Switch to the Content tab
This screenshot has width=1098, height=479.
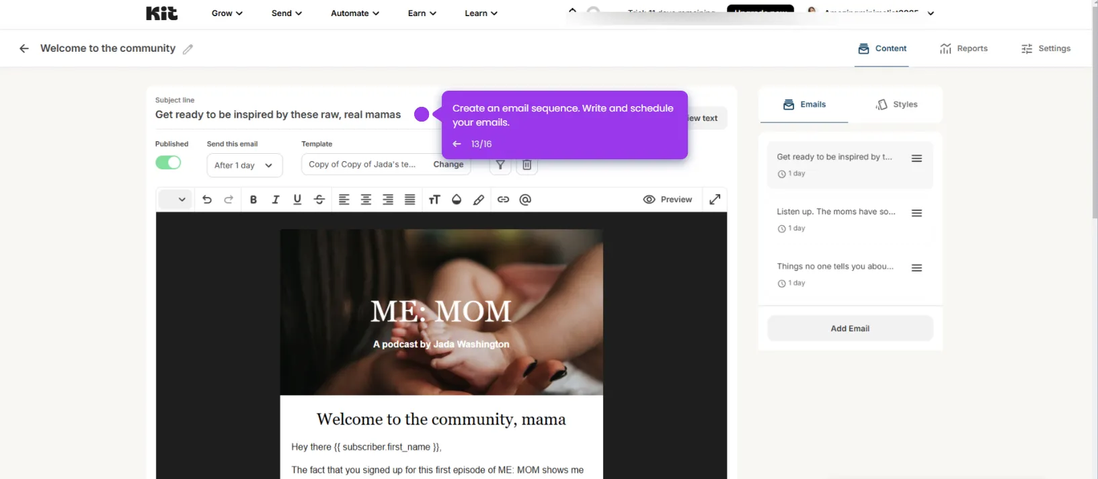point(882,48)
